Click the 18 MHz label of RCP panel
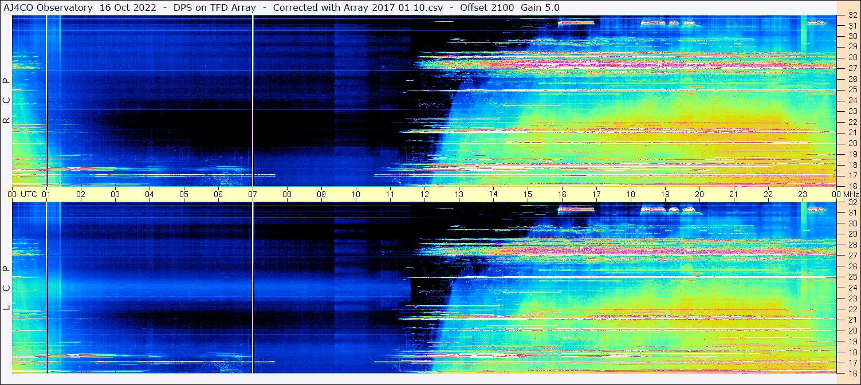The width and height of the screenshot is (861, 385). click(x=852, y=164)
